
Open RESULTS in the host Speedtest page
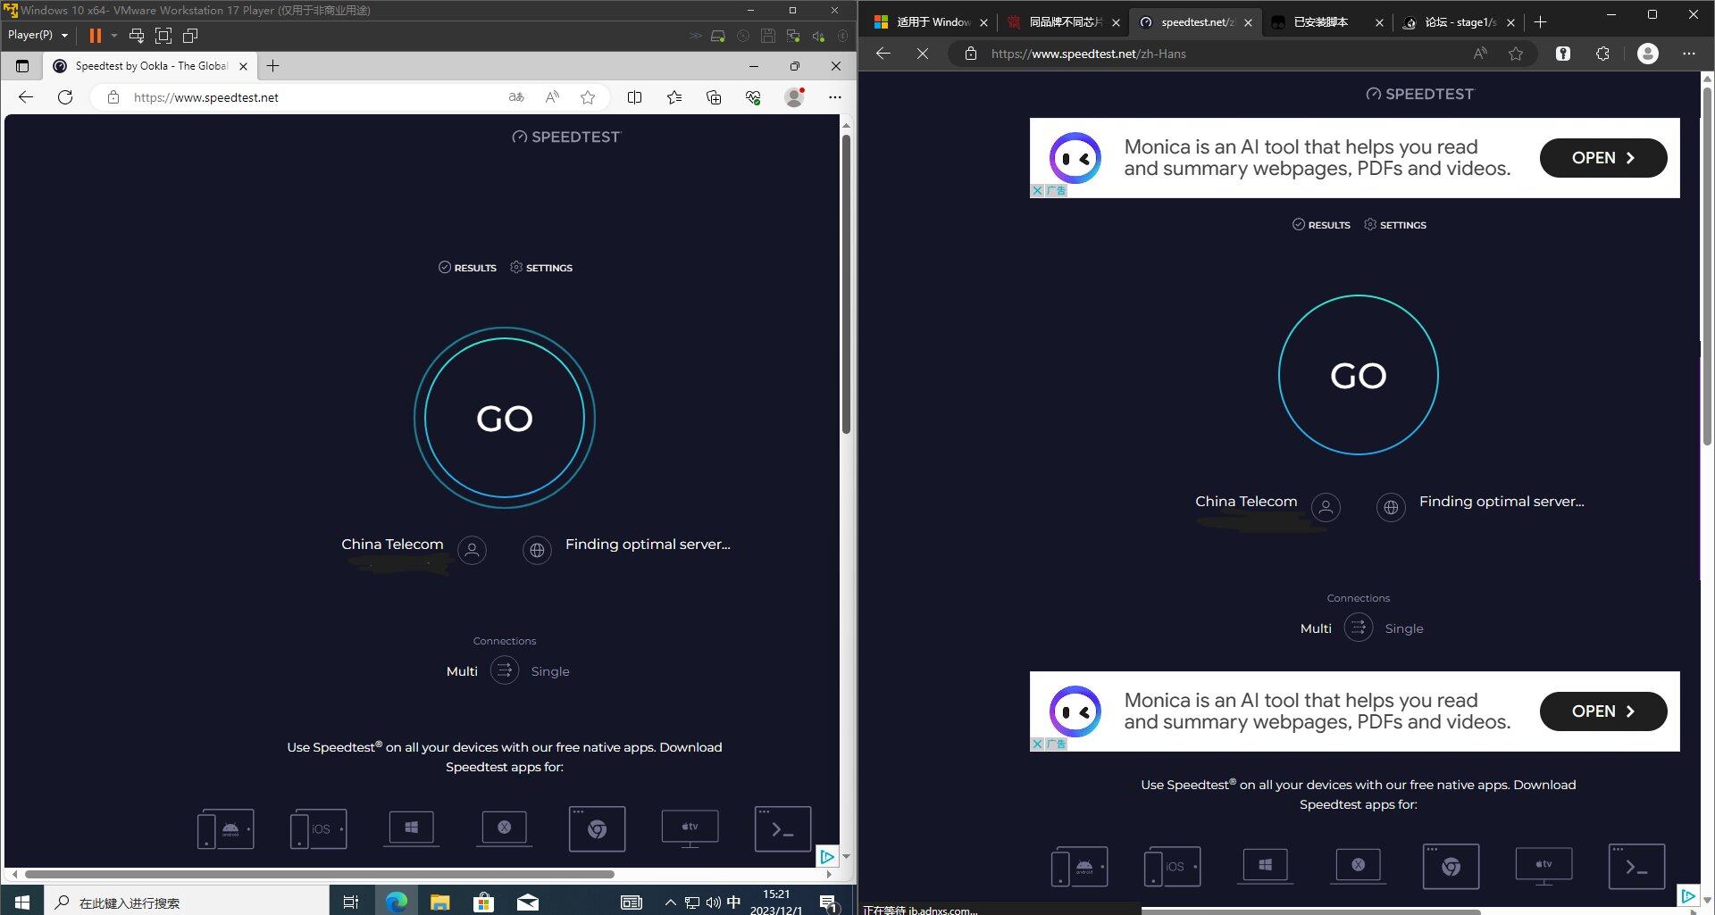[1321, 225]
